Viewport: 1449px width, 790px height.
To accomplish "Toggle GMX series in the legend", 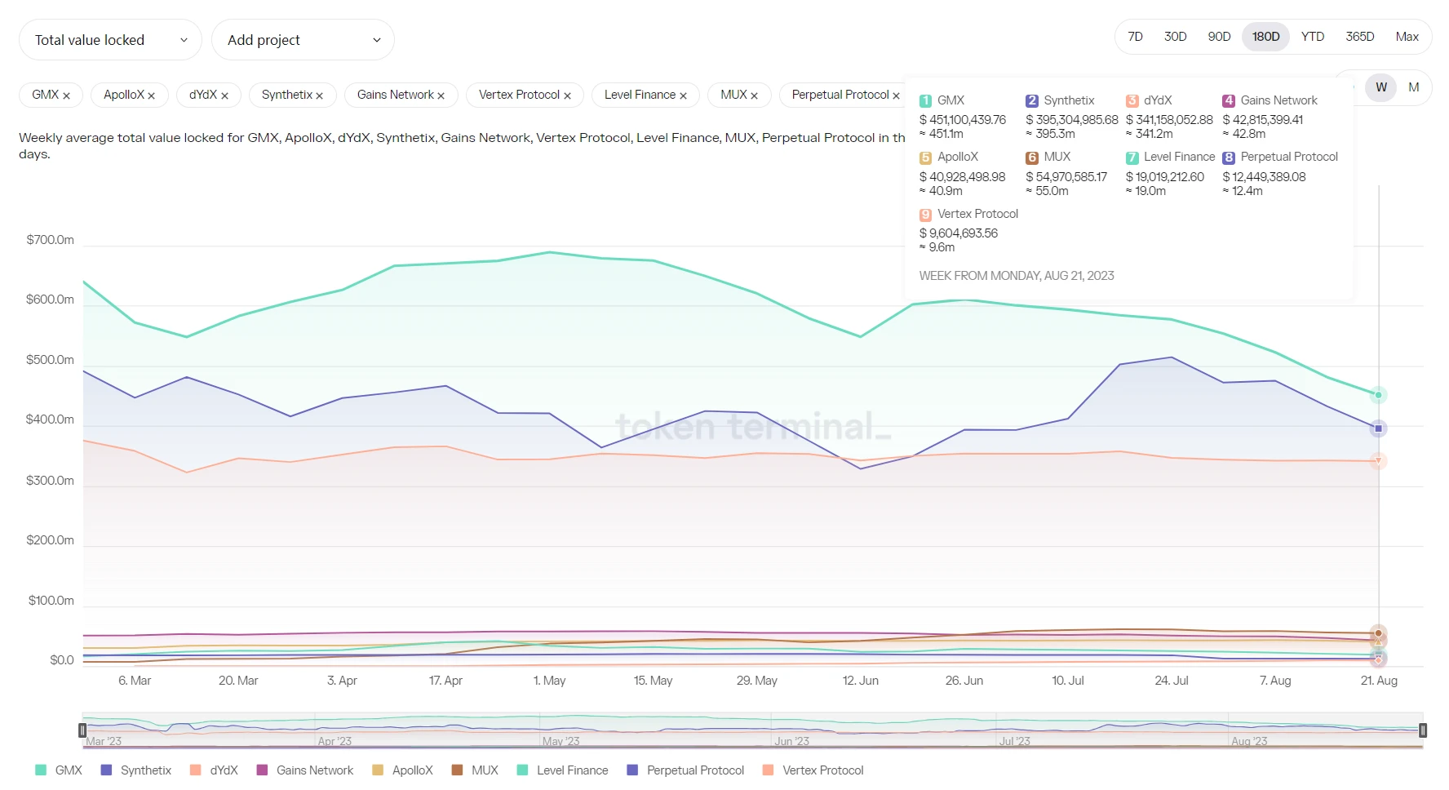I will pyautogui.click(x=59, y=770).
